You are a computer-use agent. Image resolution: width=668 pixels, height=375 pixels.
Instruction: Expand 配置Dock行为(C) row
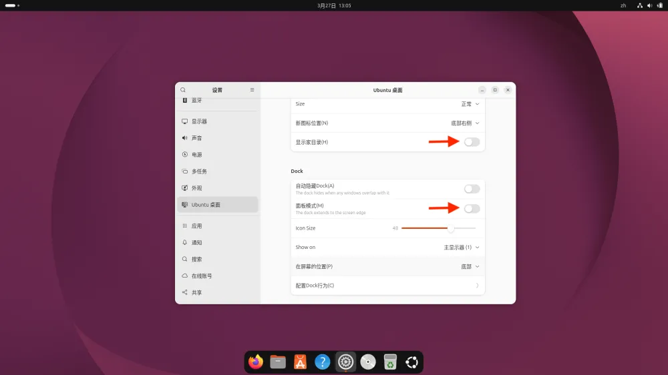387,286
